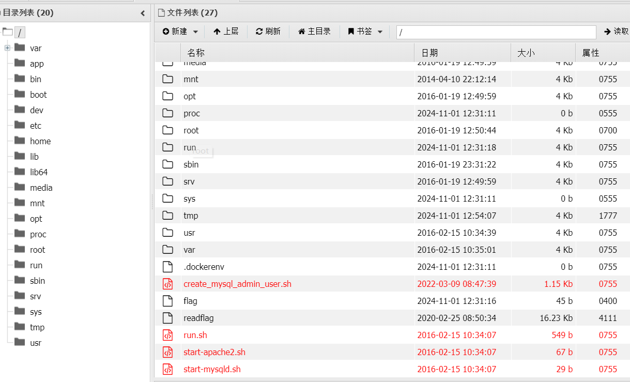
Task: Click the code icon next to start-apache2.sh
Action: 167,352
